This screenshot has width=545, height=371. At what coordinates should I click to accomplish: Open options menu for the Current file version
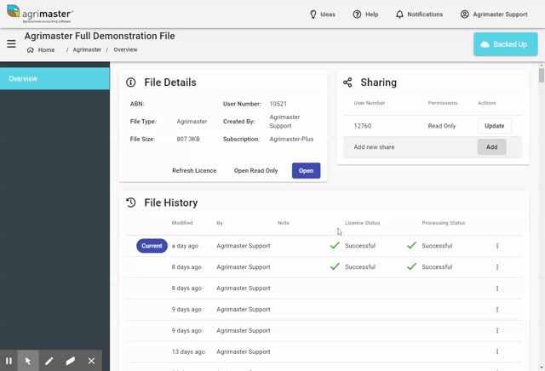coord(497,246)
